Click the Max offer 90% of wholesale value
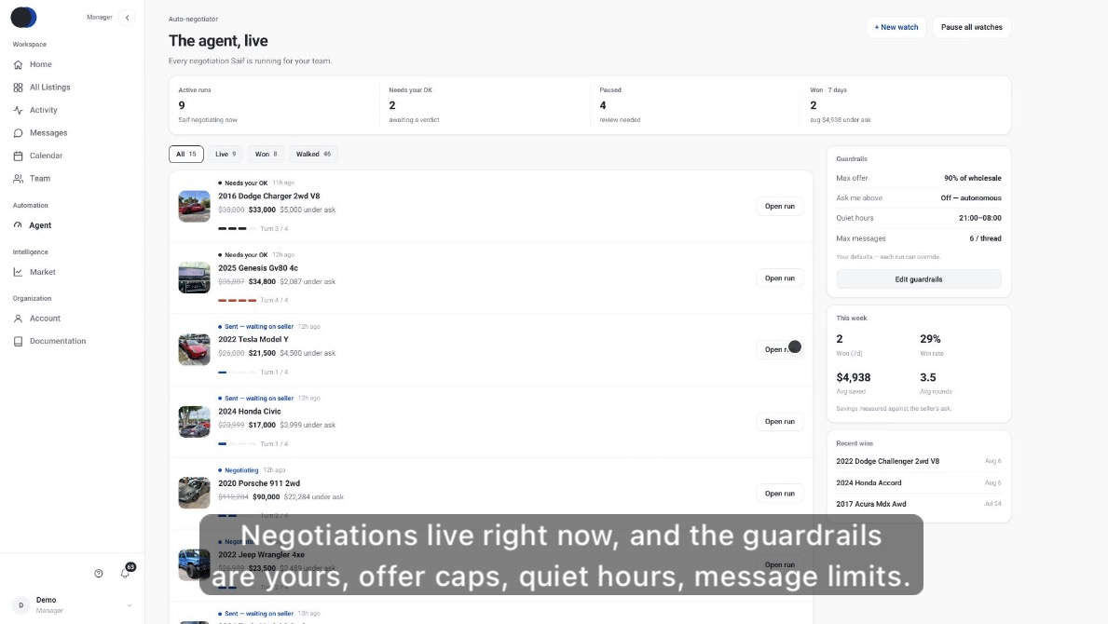The width and height of the screenshot is (1108, 624). click(x=972, y=178)
